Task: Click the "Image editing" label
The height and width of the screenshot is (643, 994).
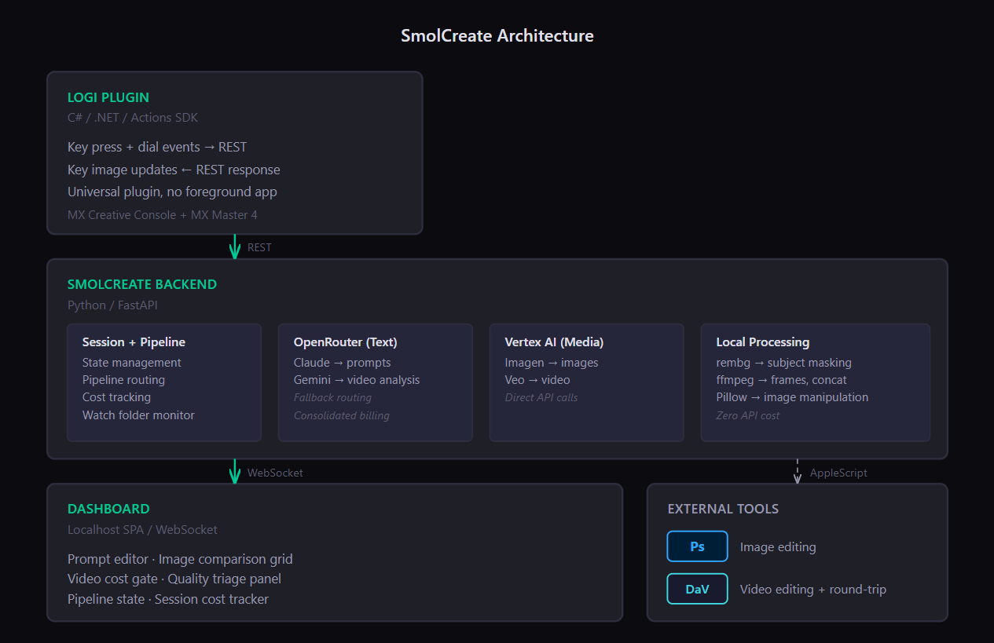Action: pyautogui.click(x=778, y=547)
